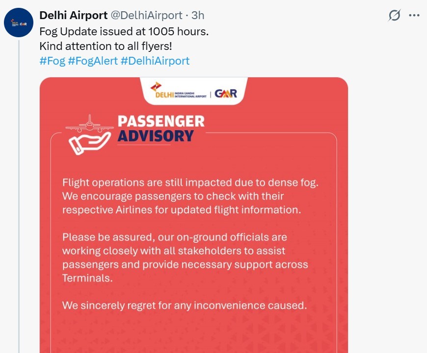Click the 'We sincerely regret' sentence
The image size is (427, 353).
point(184,306)
